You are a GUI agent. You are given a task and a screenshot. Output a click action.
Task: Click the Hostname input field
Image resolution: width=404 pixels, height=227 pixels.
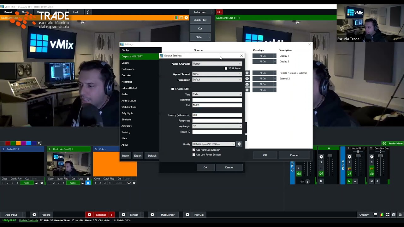click(x=217, y=100)
